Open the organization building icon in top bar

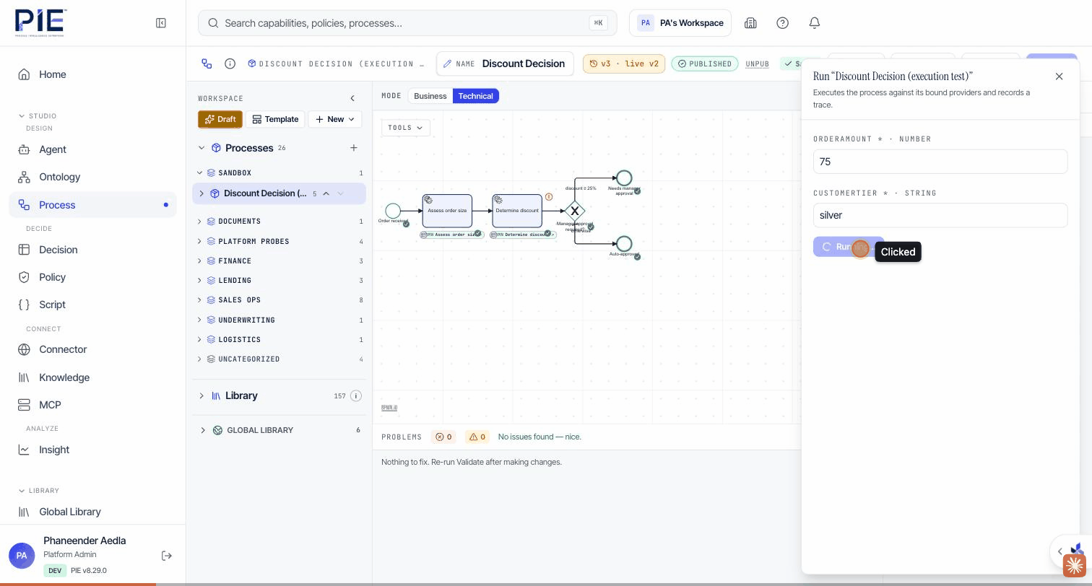[750, 23]
